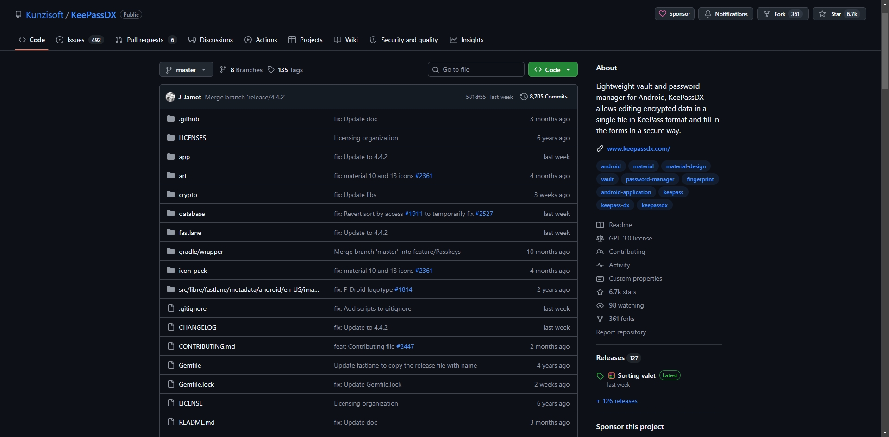Viewport: 889px width, 437px height.
Task: Click the heart icon on Sponsor button
Action: pyautogui.click(x=662, y=14)
